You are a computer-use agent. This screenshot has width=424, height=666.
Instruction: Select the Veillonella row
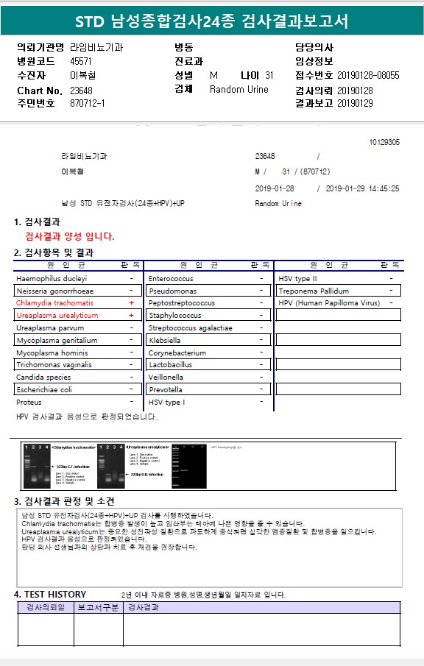(208, 378)
